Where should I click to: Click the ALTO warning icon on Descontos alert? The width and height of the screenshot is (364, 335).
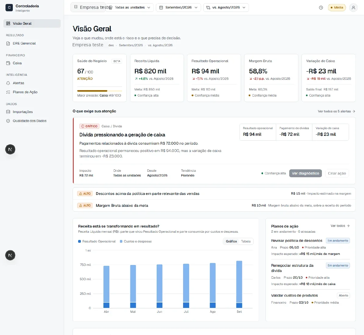point(81,193)
